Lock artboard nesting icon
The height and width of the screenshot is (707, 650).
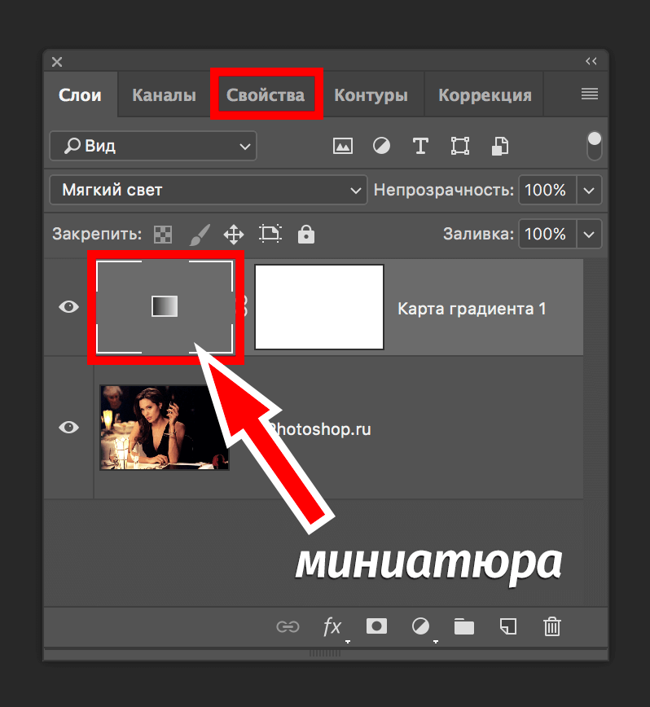click(x=270, y=234)
